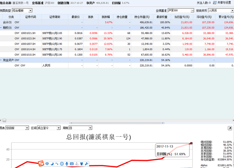Open the wrench settings icon in Sogou toolbar
This screenshot has height=168, width=234.
click(x=86, y=164)
